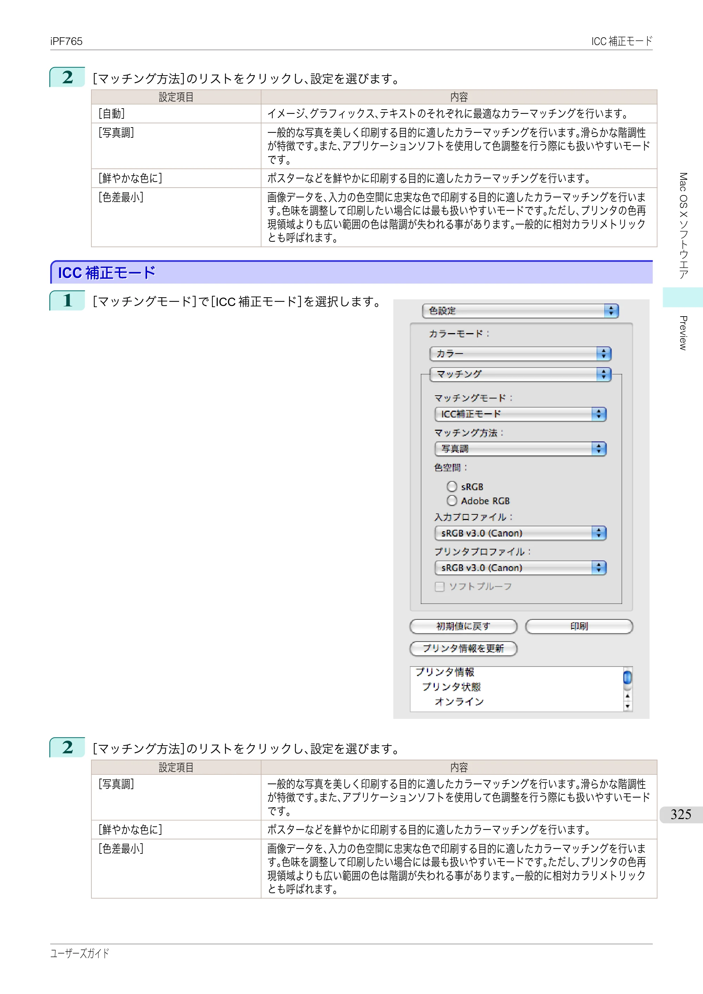The width and height of the screenshot is (703, 994).
Task: Select オンライン row in printer info list
Action: [459, 702]
